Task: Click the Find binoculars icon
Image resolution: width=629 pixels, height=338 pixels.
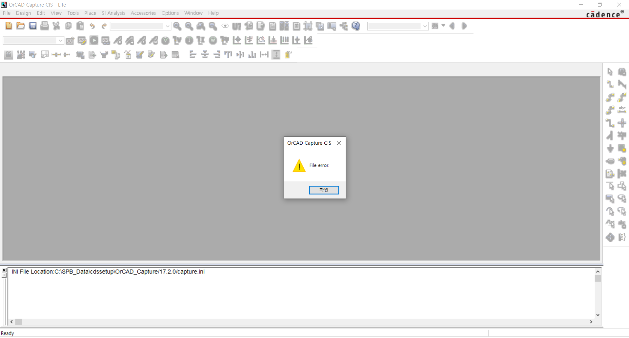Action: tap(435, 26)
